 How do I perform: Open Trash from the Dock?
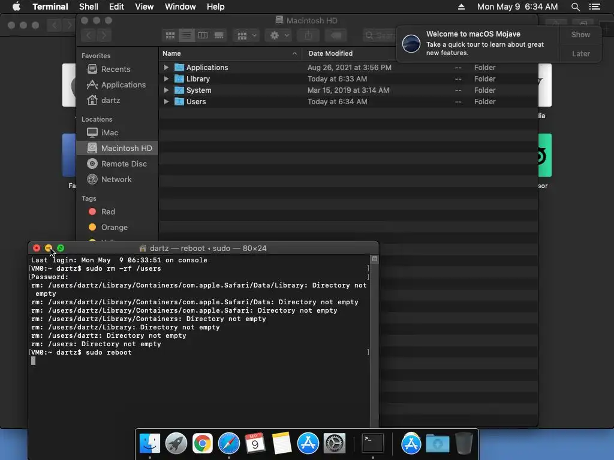(x=464, y=443)
